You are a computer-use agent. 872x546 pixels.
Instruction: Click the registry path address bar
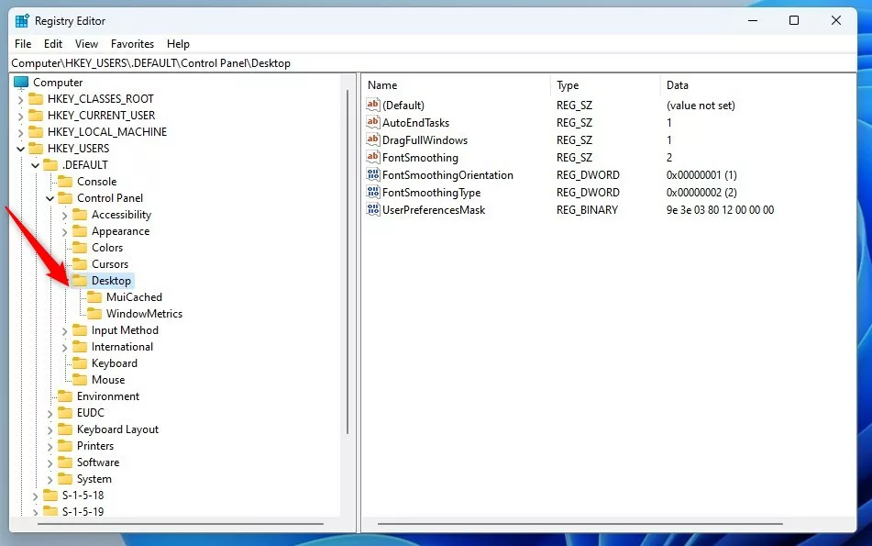433,63
